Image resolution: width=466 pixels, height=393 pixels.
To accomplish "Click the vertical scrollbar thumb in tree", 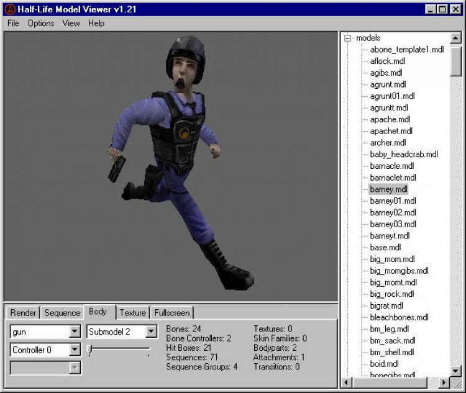I will (455, 61).
